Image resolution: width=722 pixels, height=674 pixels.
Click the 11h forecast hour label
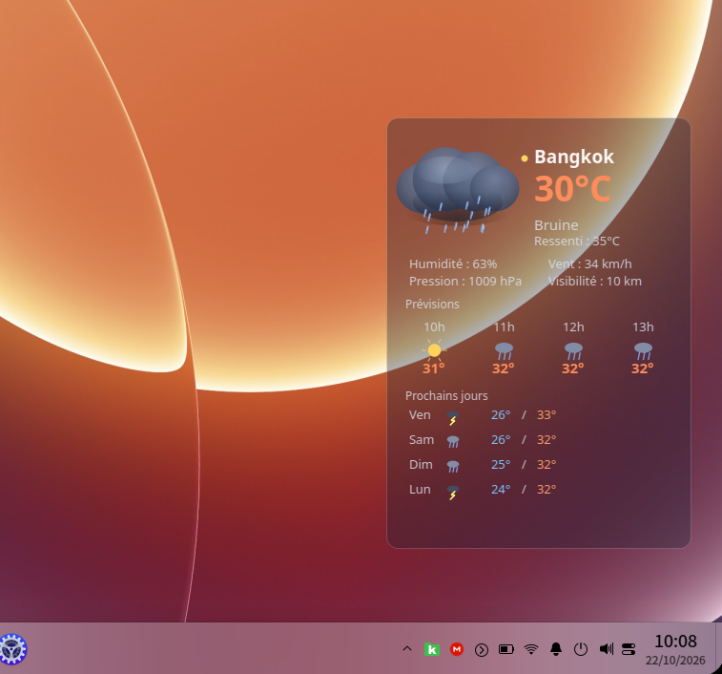point(504,327)
